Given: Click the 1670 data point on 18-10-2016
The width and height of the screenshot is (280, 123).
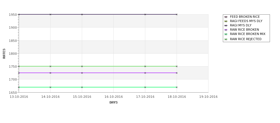Looking at the screenshot, I should pyautogui.click(x=177, y=87).
